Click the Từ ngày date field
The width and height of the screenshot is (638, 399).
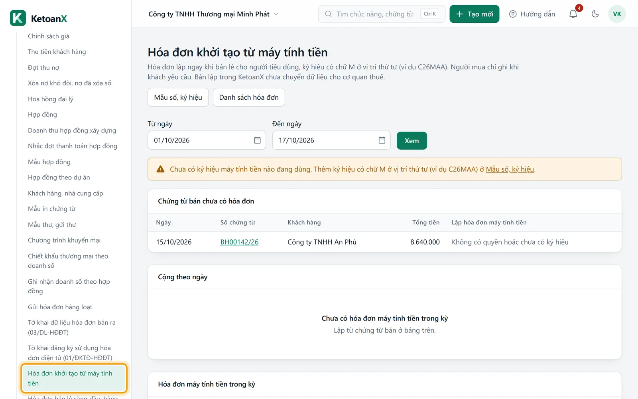[x=207, y=140]
